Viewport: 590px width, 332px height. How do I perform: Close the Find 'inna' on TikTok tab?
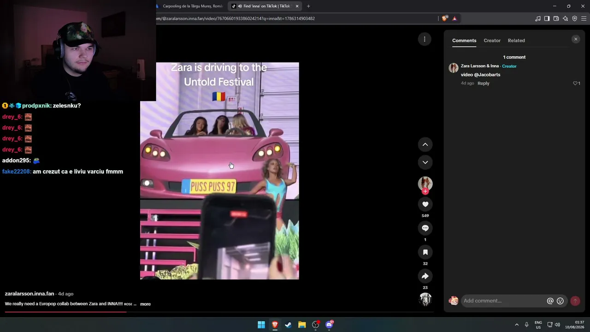pyautogui.click(x=297, y=6)
